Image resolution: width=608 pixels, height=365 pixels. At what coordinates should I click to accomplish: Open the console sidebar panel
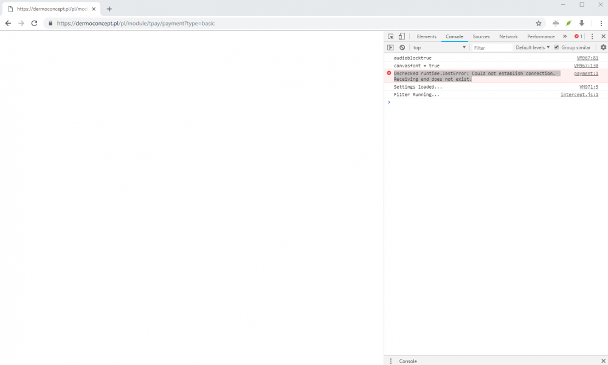point(390,47)
